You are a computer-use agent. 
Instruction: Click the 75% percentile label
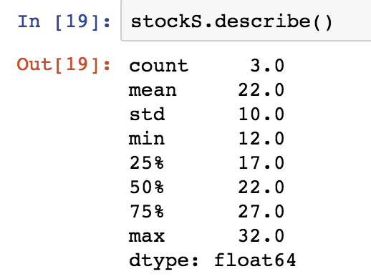click(147, 211)
